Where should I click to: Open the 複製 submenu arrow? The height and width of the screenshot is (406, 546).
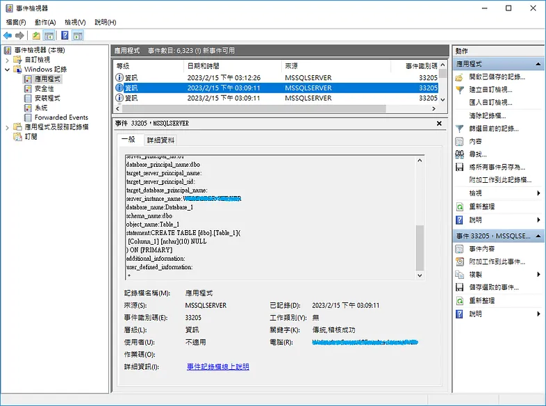(x=538, y=275)
